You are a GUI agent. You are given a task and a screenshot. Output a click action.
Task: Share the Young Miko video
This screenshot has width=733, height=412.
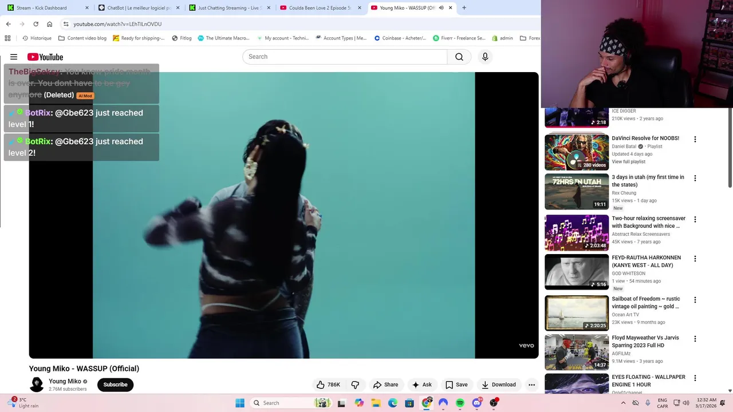pyautogui.click(x=385, y=385)
